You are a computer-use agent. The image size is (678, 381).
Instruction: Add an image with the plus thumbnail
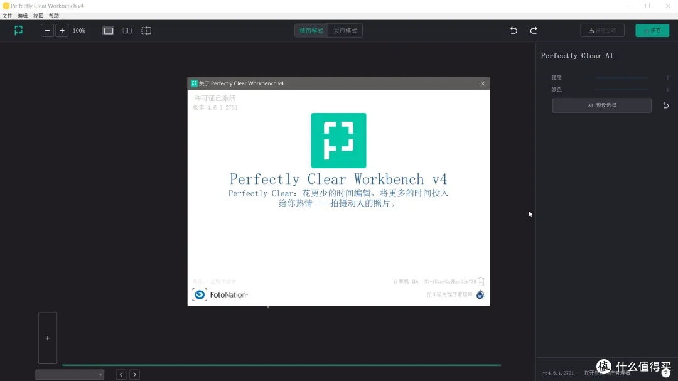tap(48, 338)
